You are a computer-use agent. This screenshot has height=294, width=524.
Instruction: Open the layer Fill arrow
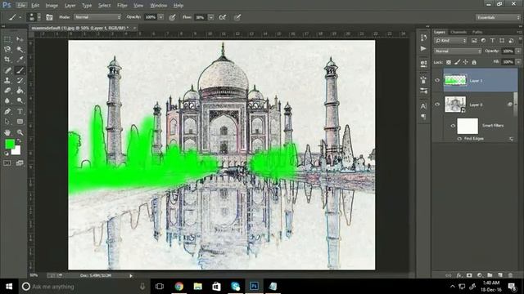518,62
